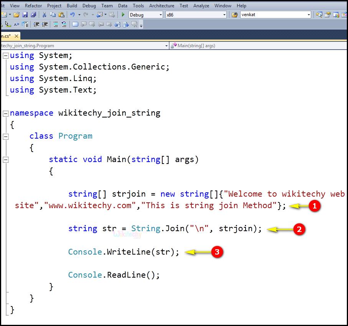The height and width of the screenshot is (326, 348).
Task: Toggle a bookmark using the bookmark icon
Action: (76, 24)
